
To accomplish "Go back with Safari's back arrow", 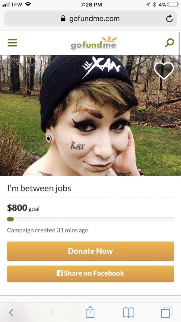I will click(x=12, y=313).
